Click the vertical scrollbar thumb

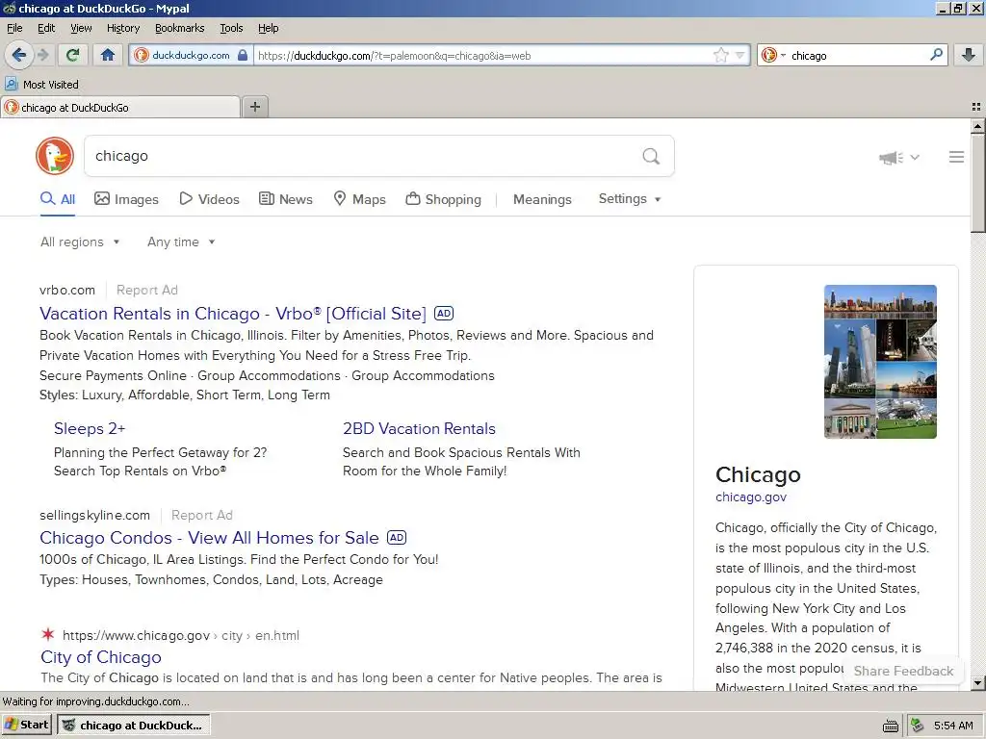978,183
